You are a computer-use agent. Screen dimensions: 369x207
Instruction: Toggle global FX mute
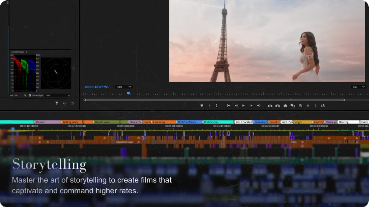pyautogui.click(x=308, y=106)
